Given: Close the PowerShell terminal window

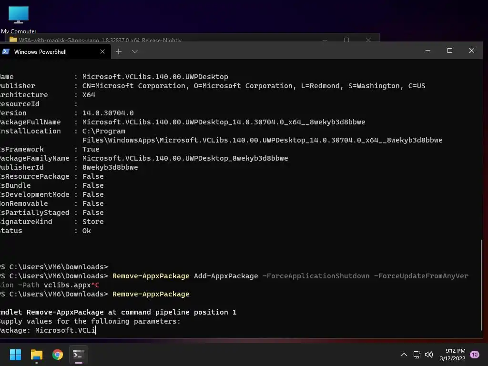Looking at the screenshot, I should 472,51.
